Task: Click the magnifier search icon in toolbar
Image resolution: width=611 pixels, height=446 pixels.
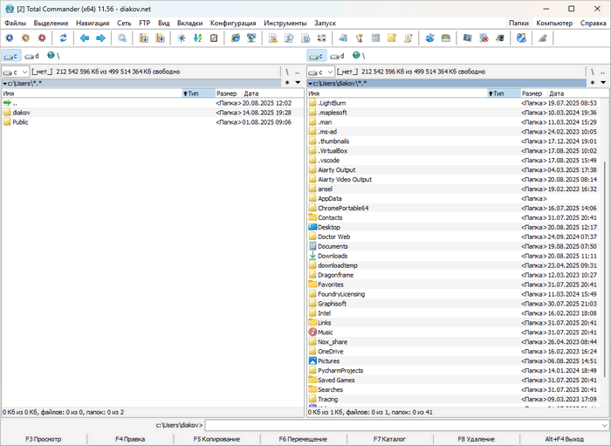Action: tap(122, 38)
